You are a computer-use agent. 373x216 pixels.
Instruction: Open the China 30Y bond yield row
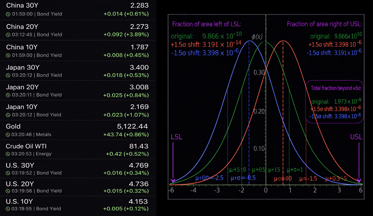tap(77, 10)
